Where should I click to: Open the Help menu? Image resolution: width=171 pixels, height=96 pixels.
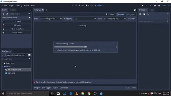pos(33,5)
